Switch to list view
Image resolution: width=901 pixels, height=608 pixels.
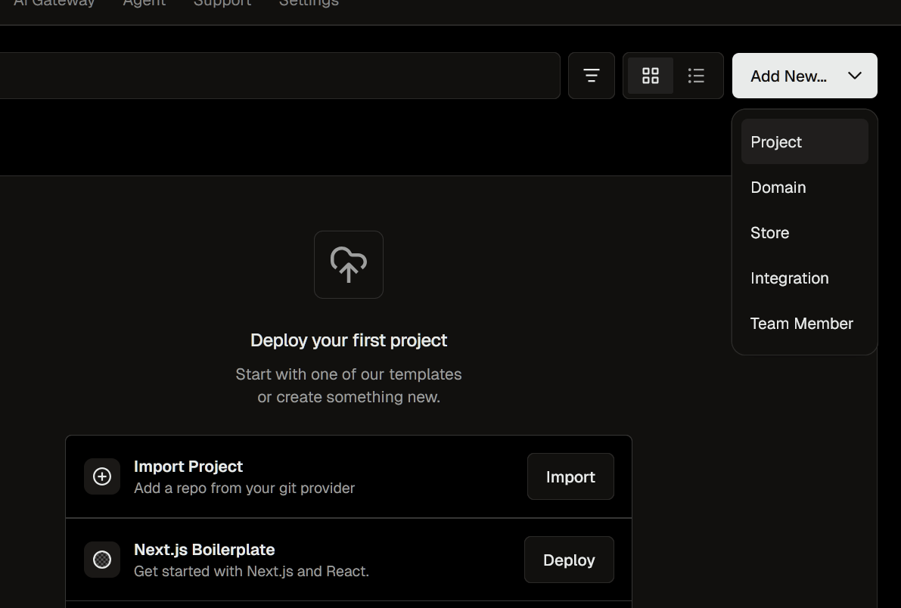[696, 76]
